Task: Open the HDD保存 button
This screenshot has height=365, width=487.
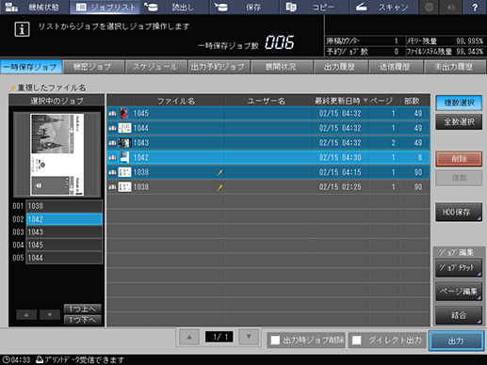Action: [459, 212]
